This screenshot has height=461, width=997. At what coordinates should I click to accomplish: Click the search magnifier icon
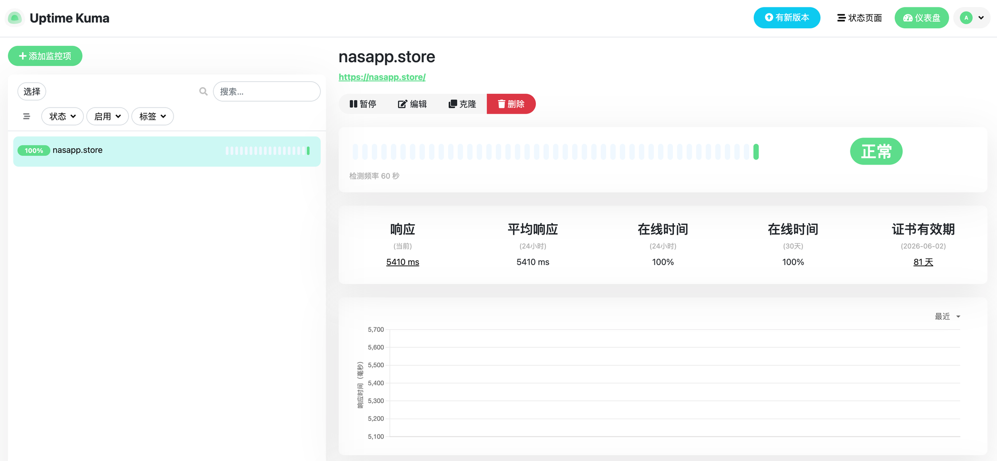pos(203,92)
